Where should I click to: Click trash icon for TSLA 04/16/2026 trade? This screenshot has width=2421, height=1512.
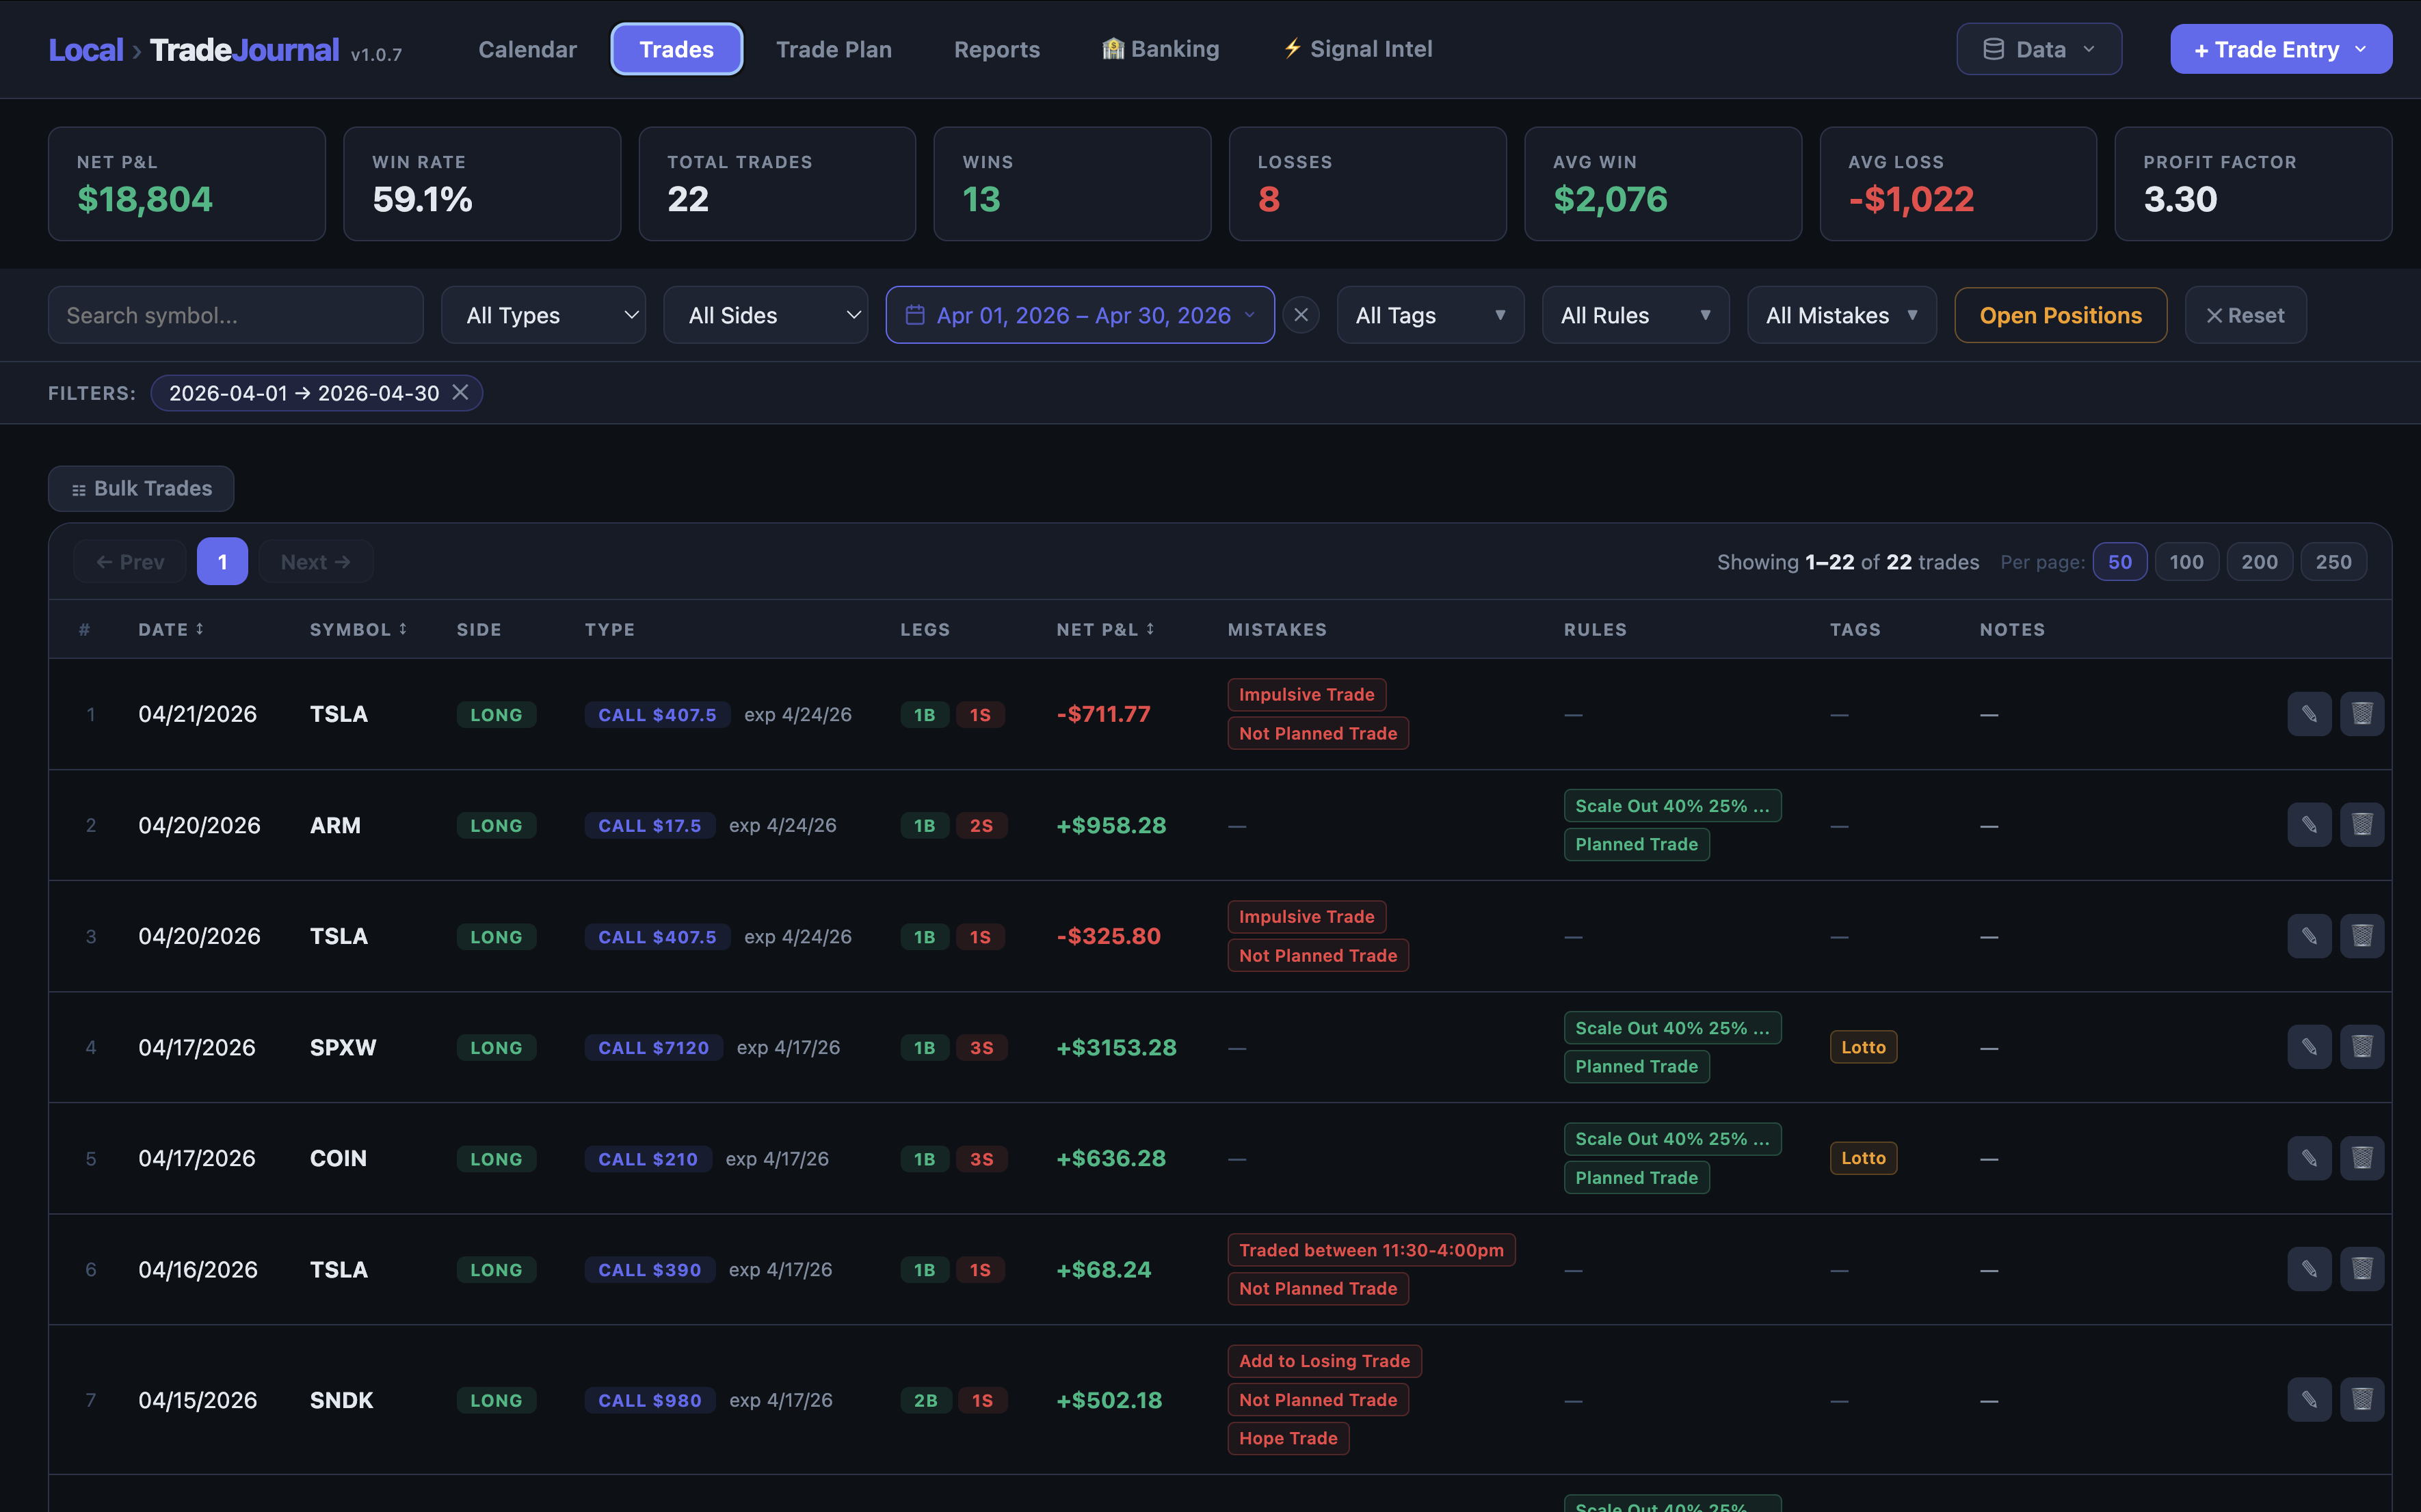pyautogui.click(x=2361, y=1269)
